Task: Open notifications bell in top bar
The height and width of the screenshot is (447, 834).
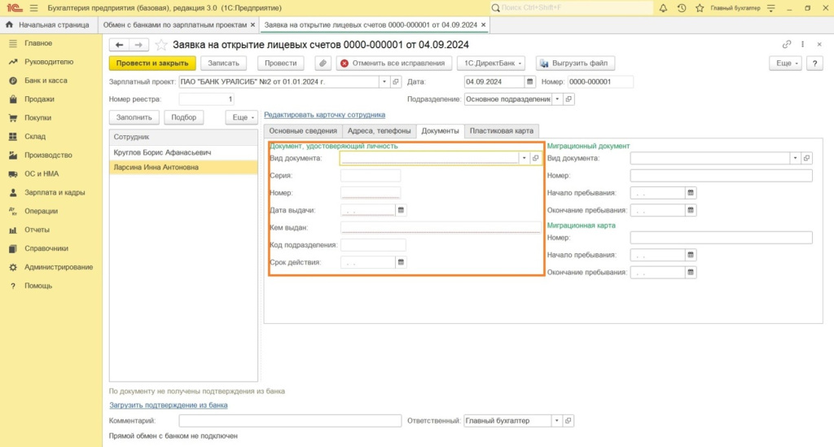Action: (x=664, y=7)
